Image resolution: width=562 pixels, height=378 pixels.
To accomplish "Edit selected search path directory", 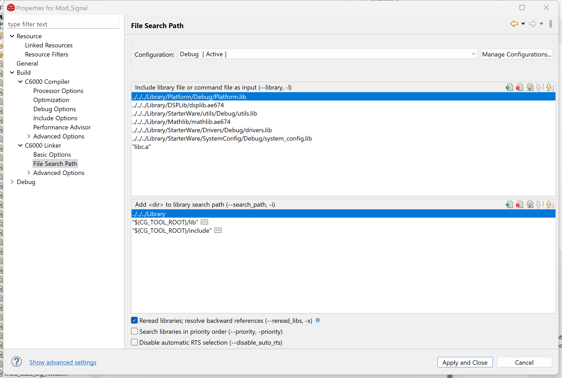I will (x=530, y=205).
